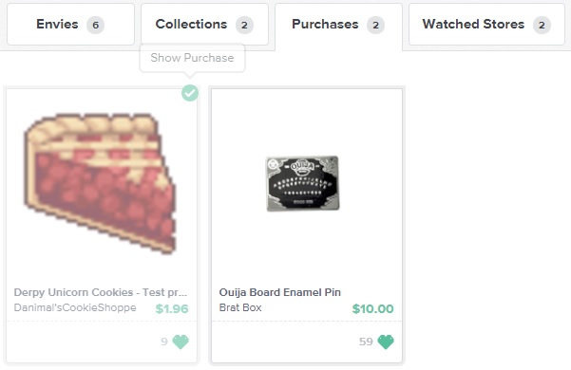Click the Watched Stores count badge

542,25
